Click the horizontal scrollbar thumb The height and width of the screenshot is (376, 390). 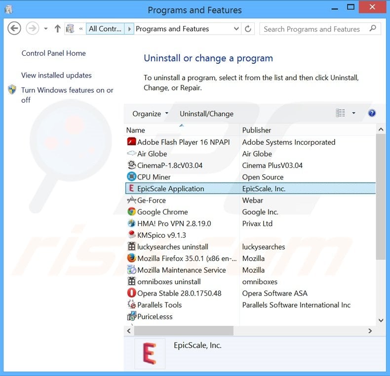click(x=184, y=331)
